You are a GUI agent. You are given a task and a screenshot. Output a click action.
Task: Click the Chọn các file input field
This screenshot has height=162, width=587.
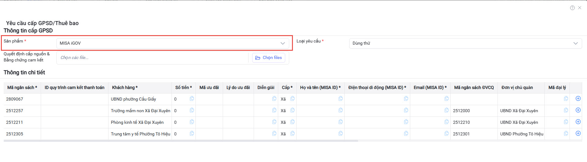pyautogui.click(x=152, y=58)
